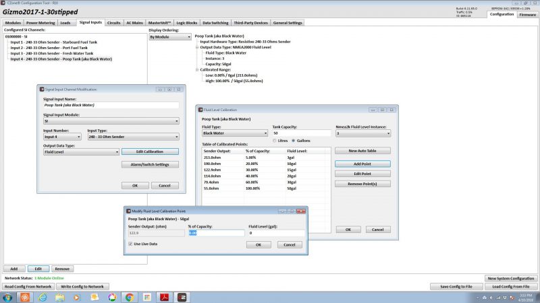
Task: Click the % of Capacity input field
Action: pos(215,233)
